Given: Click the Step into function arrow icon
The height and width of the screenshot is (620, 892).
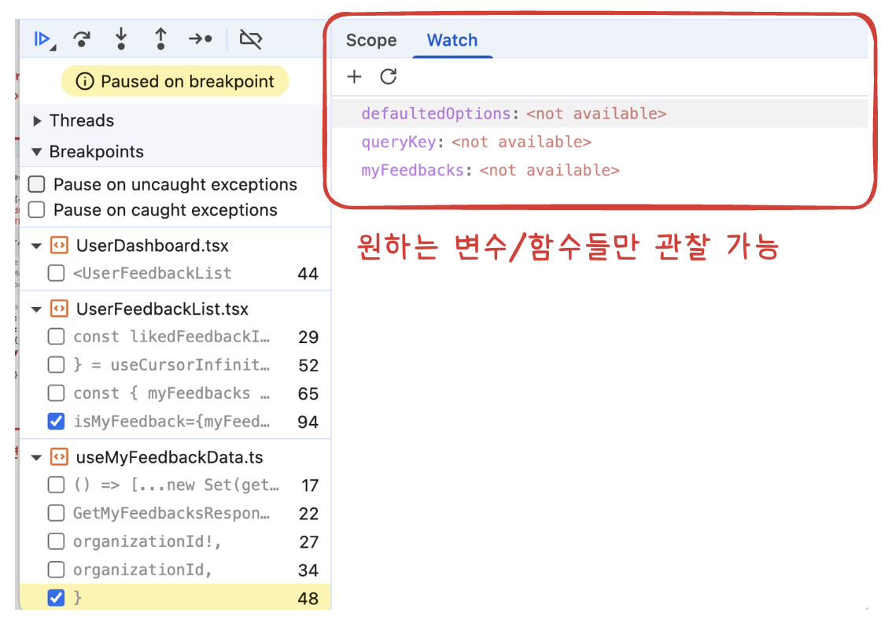Looking at the screenshot, I should pyautogui.click(x=121, y=39).
